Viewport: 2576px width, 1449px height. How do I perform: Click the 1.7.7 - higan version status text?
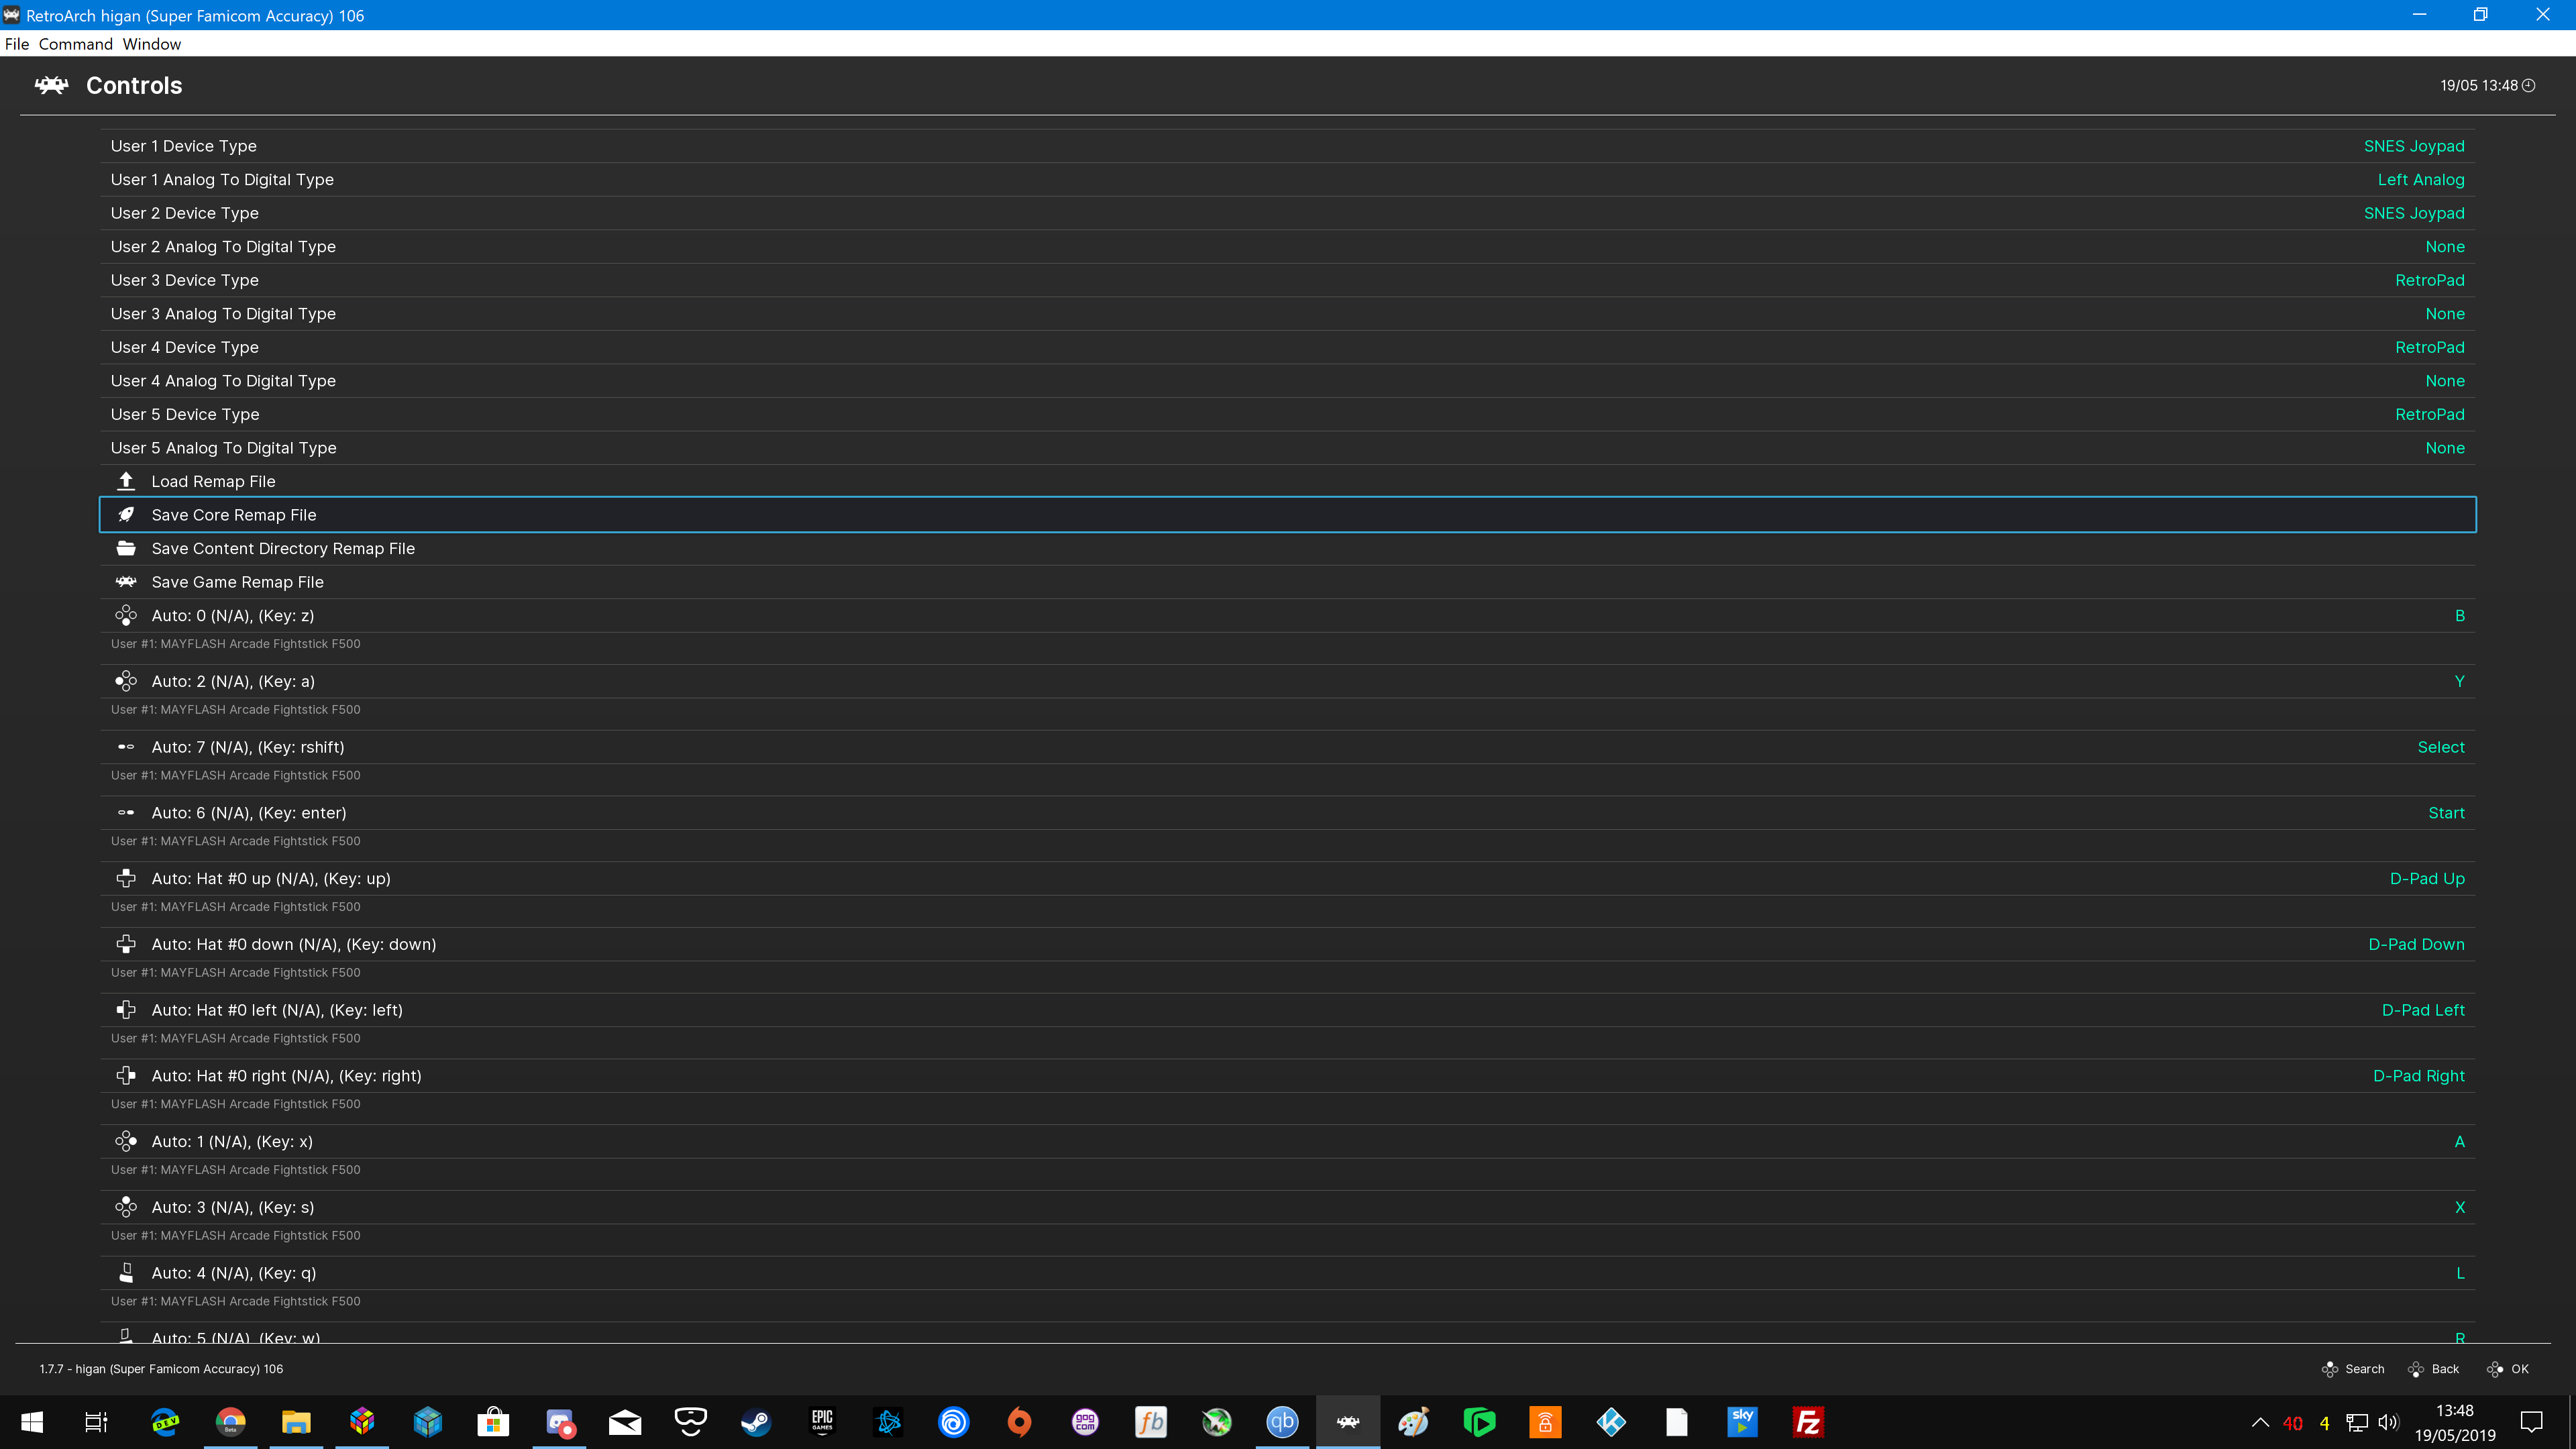tap(161, 1369)
